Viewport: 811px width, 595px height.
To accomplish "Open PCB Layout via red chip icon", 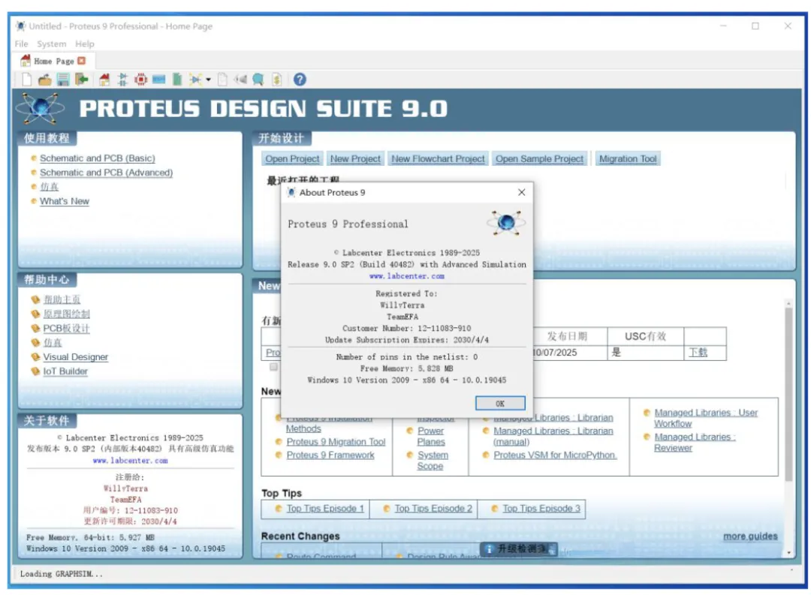I will [x=140, y=79].
